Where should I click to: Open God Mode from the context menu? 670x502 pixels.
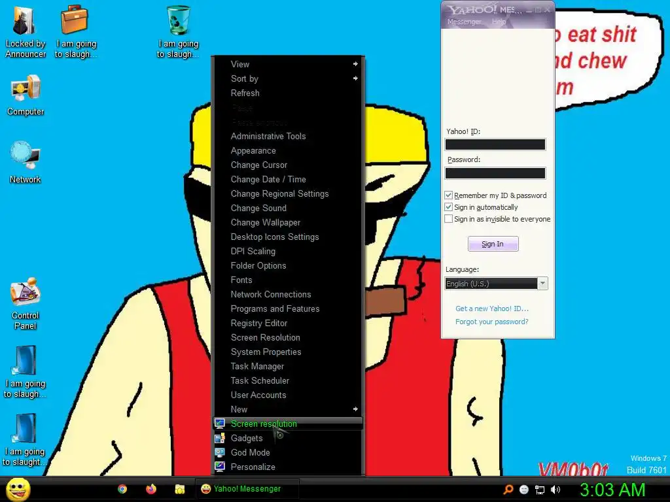289,452
